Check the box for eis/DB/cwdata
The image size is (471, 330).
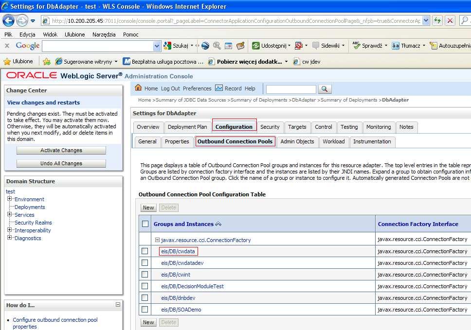[x=145, y=251]
